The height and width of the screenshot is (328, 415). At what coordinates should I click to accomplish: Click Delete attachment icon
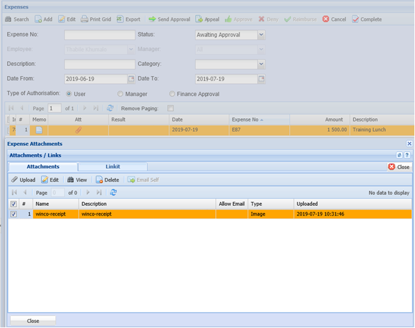coord(99,180)
